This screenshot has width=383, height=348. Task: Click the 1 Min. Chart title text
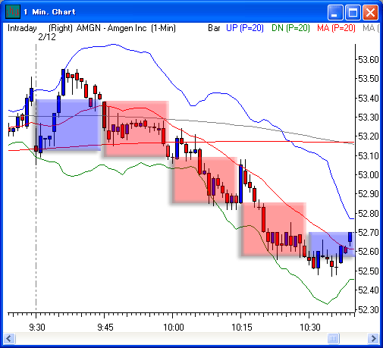[x=49, y=12]
